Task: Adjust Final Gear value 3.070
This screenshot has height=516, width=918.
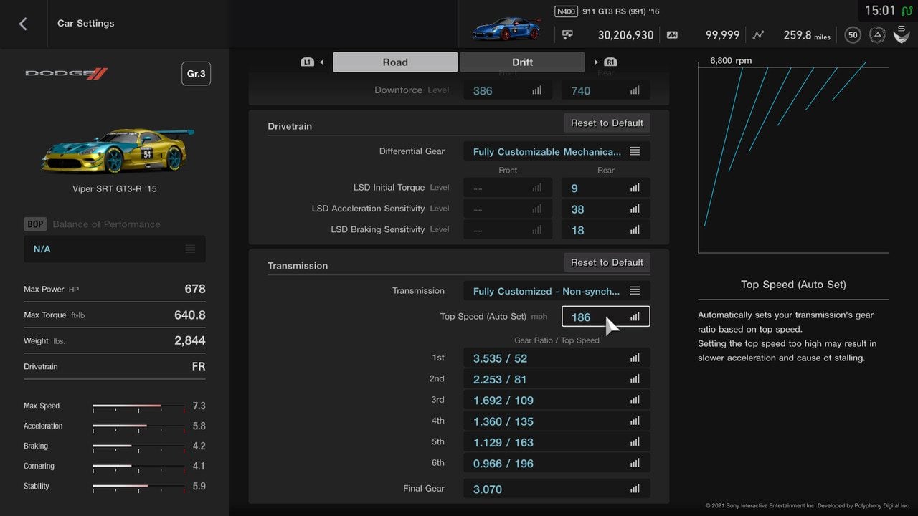Action: pos(557,489)
